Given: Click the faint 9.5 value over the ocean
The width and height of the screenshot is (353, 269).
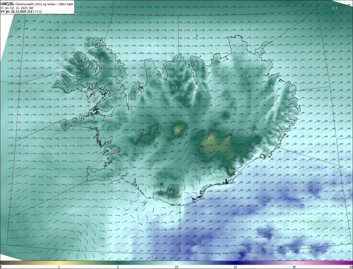Looking at the screenshot, I should 285,225.
